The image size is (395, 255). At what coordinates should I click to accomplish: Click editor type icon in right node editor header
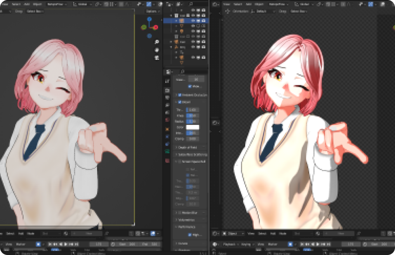click(216, 234)
